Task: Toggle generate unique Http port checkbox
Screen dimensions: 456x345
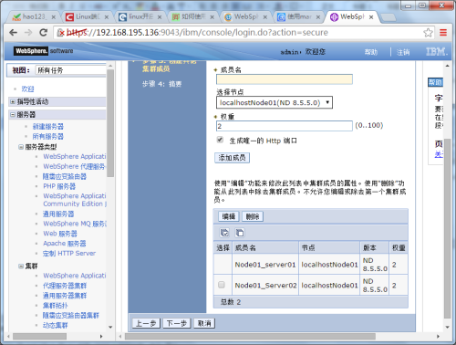Action: point(220,140)
